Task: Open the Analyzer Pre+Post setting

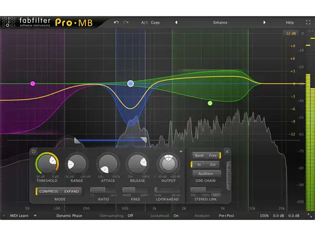Action: (226, 216)
